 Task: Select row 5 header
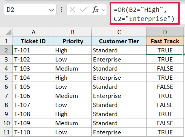point(6,77)
